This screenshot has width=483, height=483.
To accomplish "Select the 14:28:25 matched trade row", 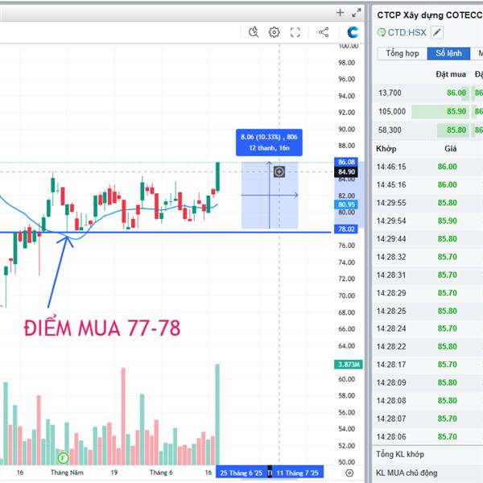I will pyautogui.click(x=427, y=311).
